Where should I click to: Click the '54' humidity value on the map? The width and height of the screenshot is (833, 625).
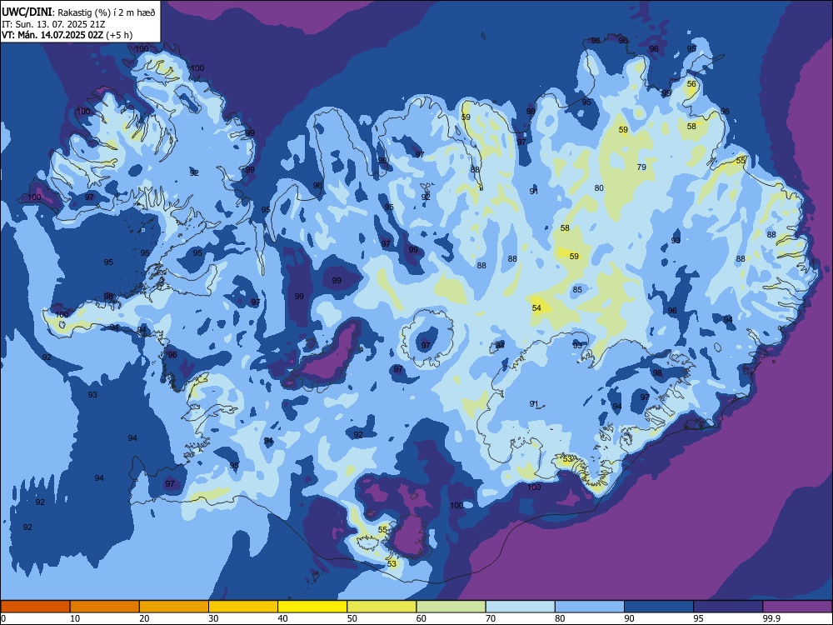tap(536, 308)
